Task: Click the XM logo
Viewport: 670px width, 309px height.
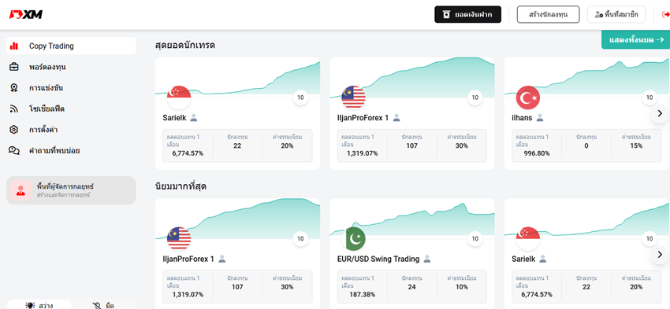Action: (26, 14)
